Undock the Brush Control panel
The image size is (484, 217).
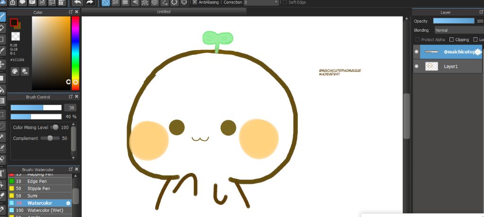[71, 96]
